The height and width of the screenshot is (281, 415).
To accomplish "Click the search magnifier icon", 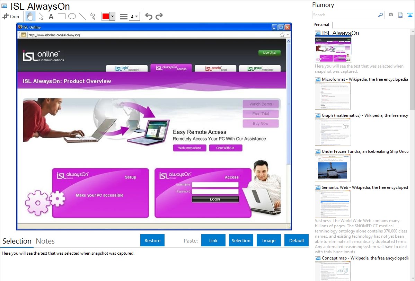I will (x=380, y=15).
